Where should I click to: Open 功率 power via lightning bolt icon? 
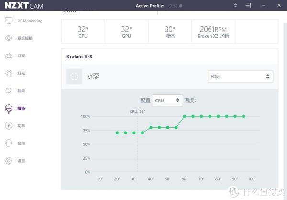(9, 126)
